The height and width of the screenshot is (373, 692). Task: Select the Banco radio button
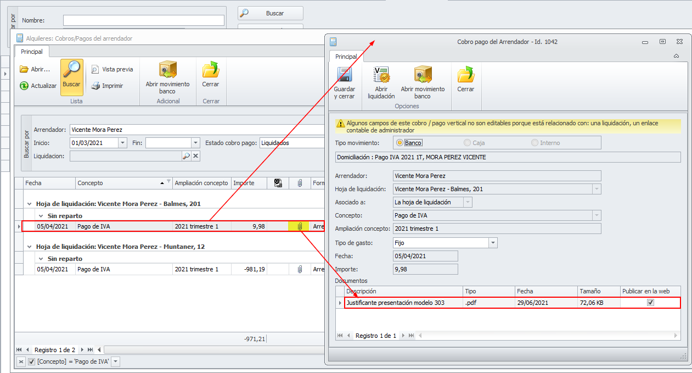click(399, 143)
